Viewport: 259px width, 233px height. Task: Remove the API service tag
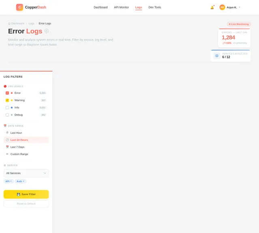tap(11, 181)
